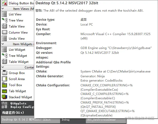Click the CMAKE_C_COMPILER configuration line
This screenshot has height=124, width=158.
tap(104, 96)
